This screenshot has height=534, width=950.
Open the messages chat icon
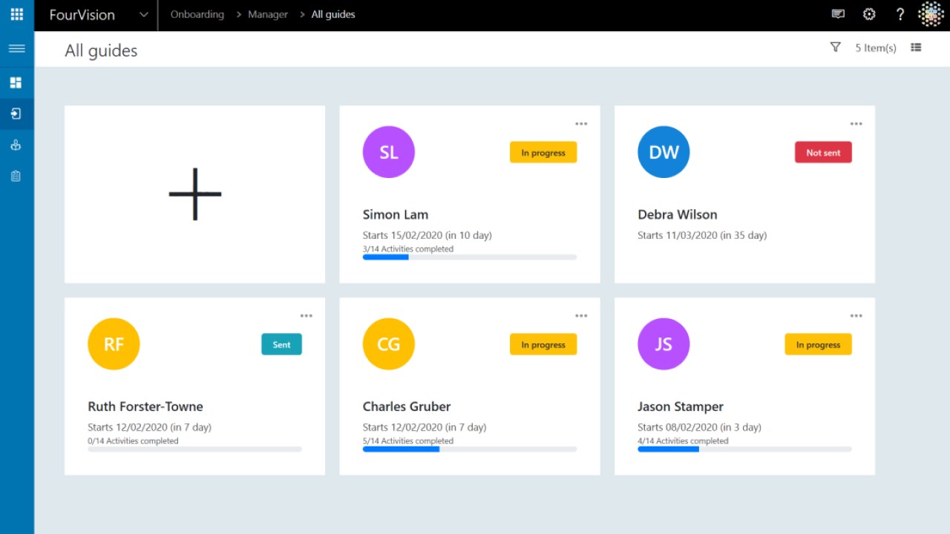pos(838,14)
